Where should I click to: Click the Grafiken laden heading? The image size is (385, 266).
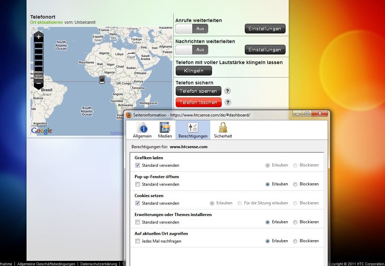click(x=149, y=158)
